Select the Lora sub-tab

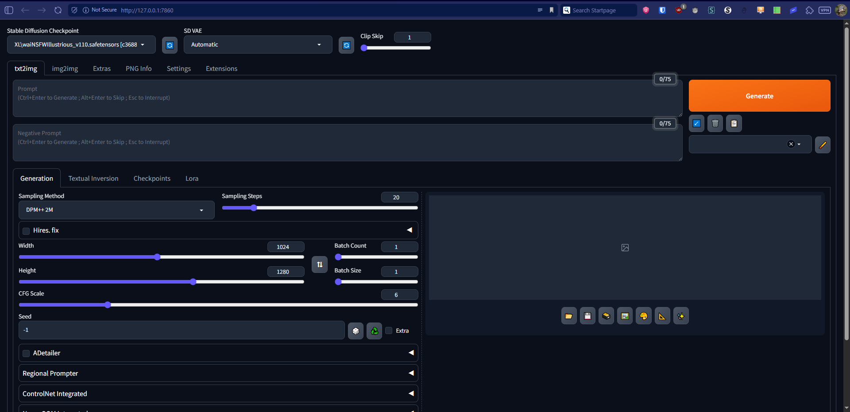192,179
